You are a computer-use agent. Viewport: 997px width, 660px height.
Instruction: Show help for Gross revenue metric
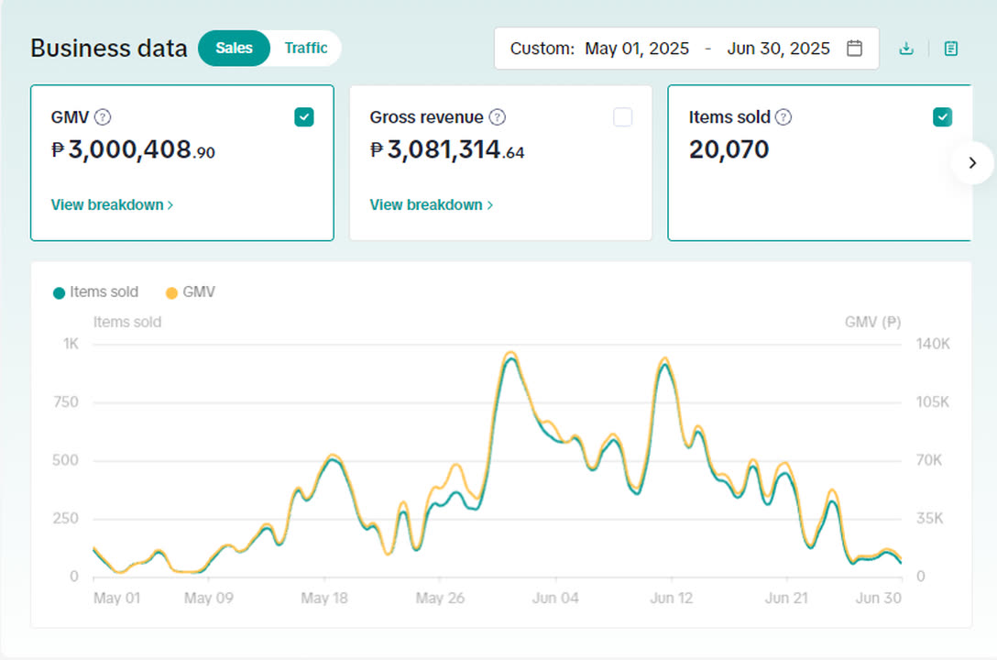(x=498, y=117)
